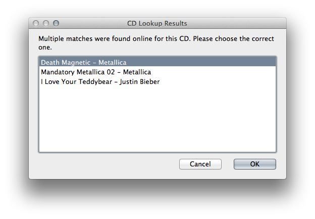Image resolution: width=315 pixels, height=219 pixels.
Task: Minimize the CD Lookup Results dialog
Action: point(46,23)
